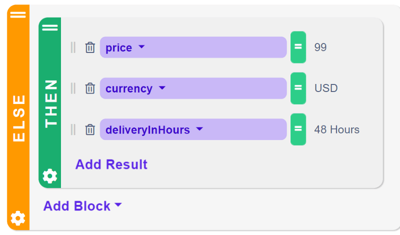Click the ELSE block hamburger menu icon
The image size is (400, 235).
[18, 14]
